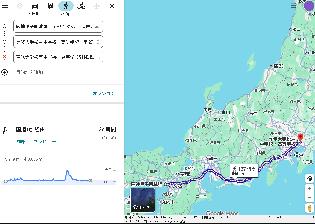Open the purple account profile avatar

(309, 6)
